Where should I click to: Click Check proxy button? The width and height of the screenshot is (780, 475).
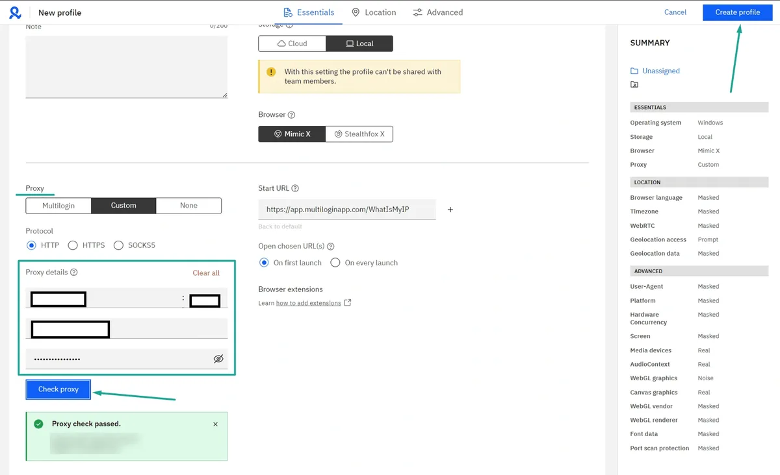point(58,389)
